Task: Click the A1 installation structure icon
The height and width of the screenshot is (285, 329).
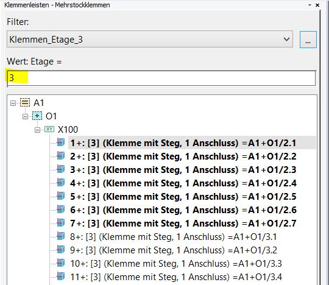Action: pyautogui.click(x=25, y=102)
